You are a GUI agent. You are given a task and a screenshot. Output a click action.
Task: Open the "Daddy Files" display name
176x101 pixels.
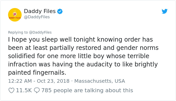click(x=40, y=11)
